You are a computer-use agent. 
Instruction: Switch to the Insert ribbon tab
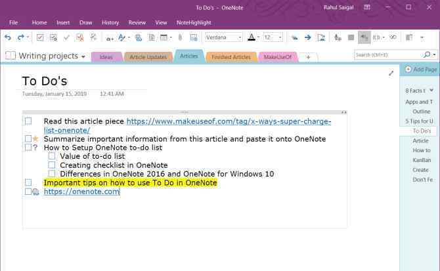(x=63, y=23)
